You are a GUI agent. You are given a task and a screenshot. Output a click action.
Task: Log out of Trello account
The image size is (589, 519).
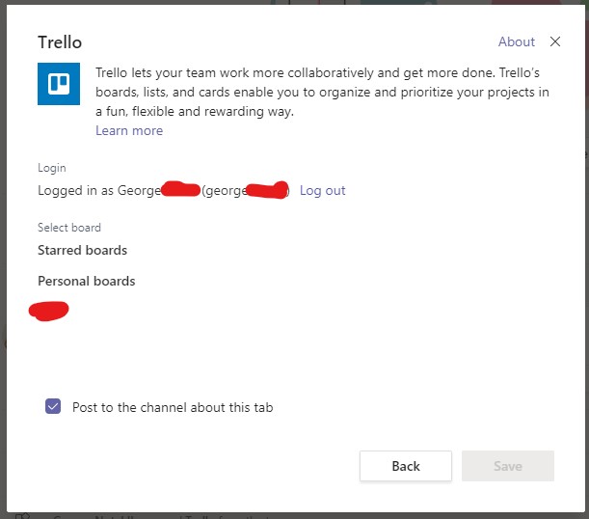coord(322,191)
